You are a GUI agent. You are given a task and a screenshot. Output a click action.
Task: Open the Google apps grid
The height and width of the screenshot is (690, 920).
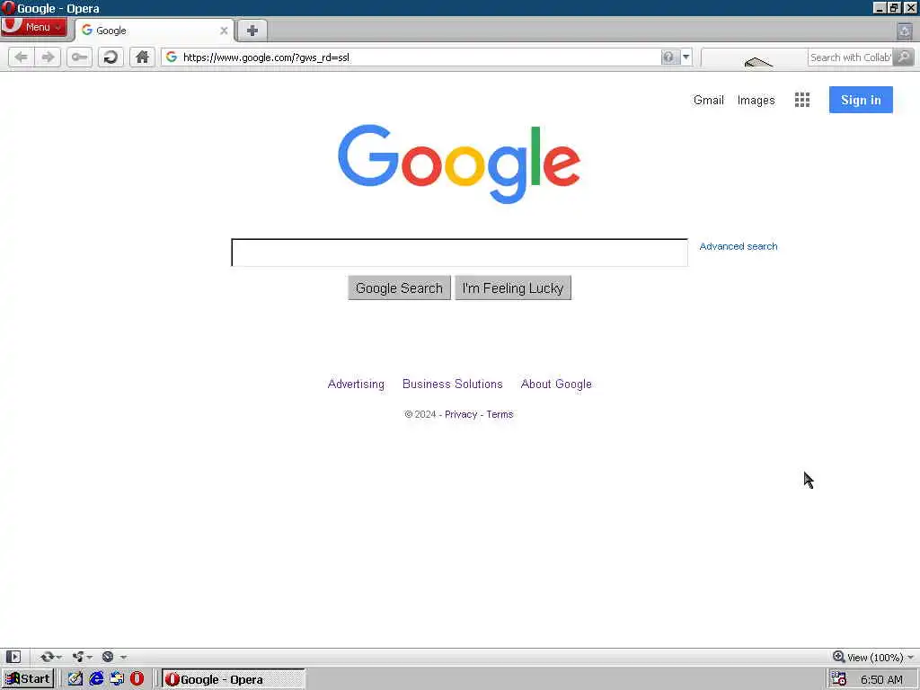(802, 100)
